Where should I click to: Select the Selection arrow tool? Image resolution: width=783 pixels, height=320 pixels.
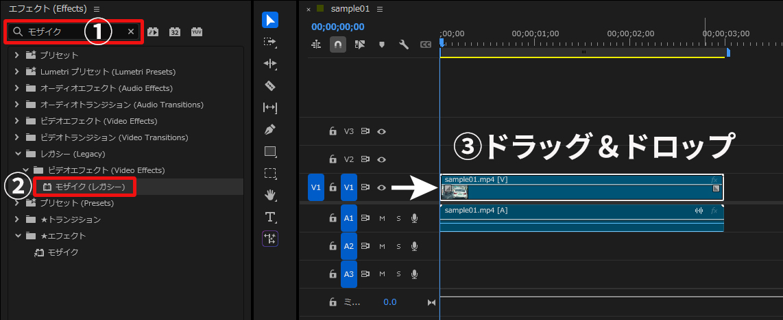point(270,20)
